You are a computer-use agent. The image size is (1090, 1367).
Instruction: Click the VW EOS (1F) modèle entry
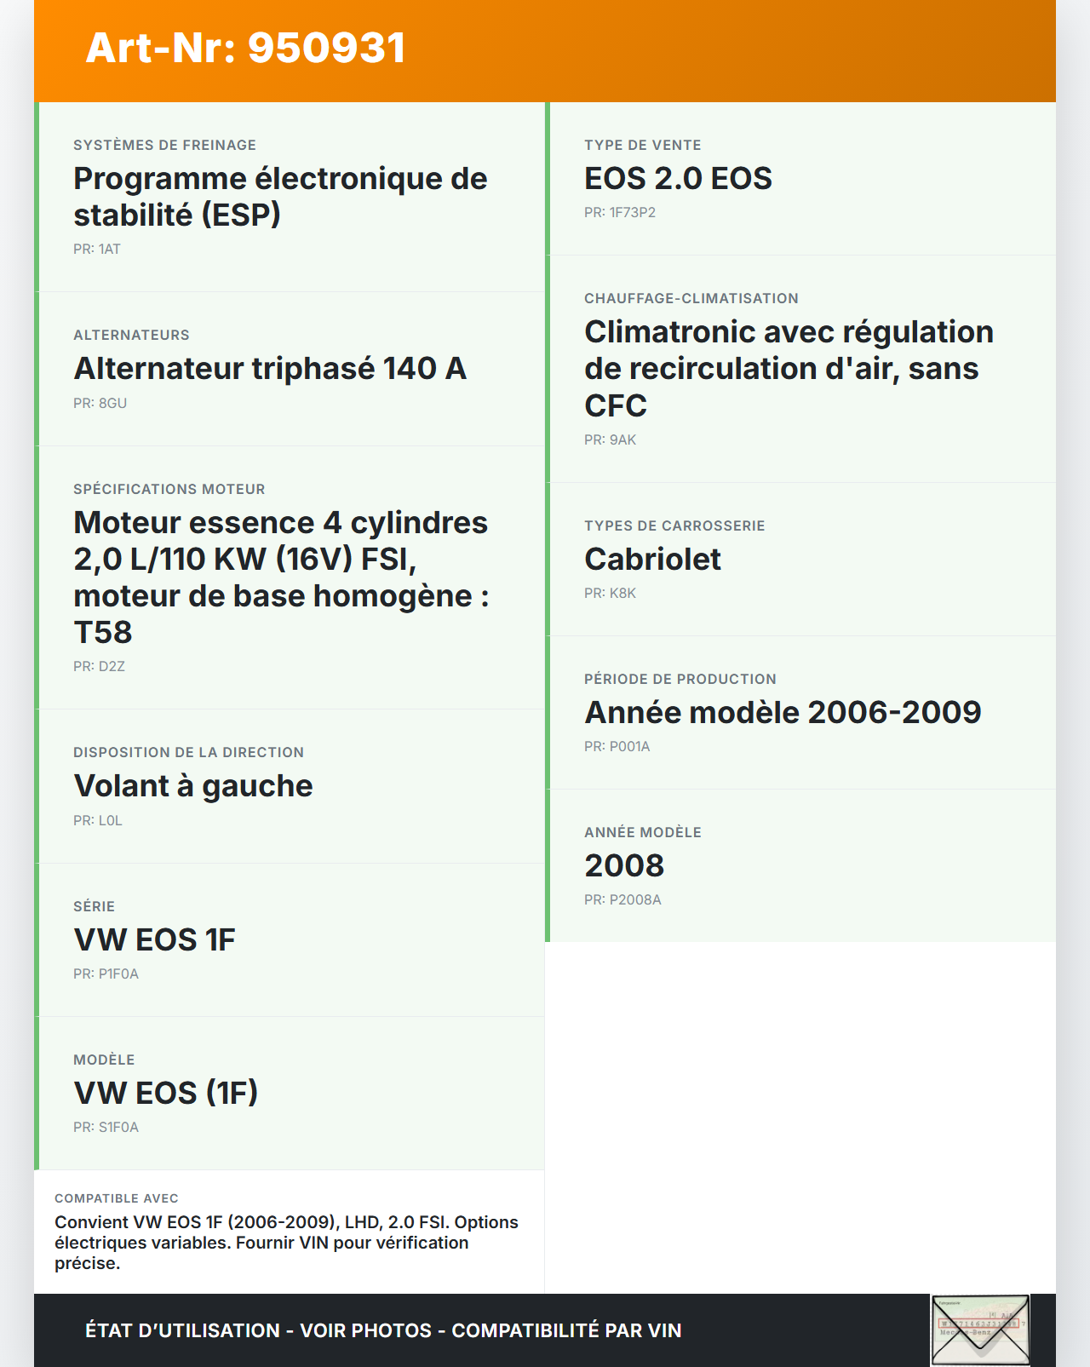tap(166, 1094)
